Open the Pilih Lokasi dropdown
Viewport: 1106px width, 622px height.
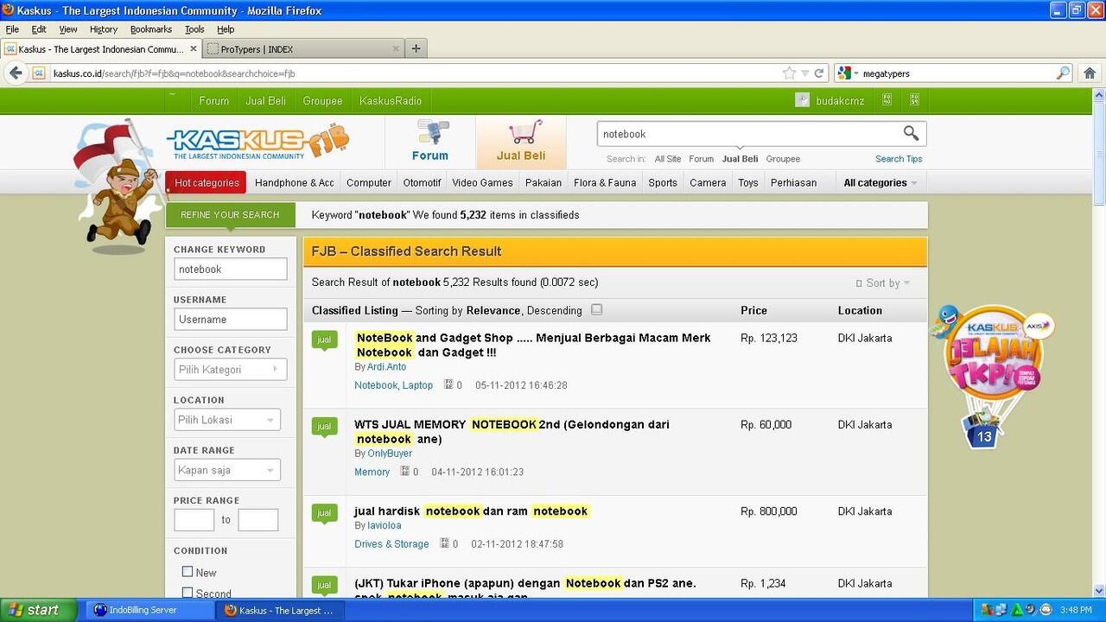227,419
